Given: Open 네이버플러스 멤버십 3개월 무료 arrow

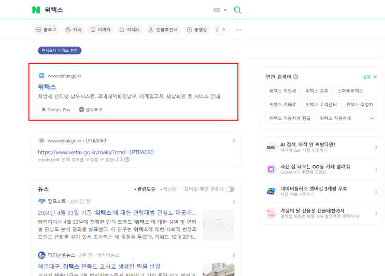Looking at the screenshot, I should (x=376, y=192).
